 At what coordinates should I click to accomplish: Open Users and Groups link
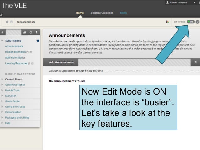tap(15, 107)
